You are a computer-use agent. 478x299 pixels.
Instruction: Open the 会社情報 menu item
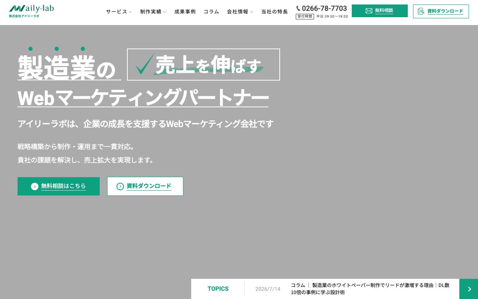pos(238,12)
